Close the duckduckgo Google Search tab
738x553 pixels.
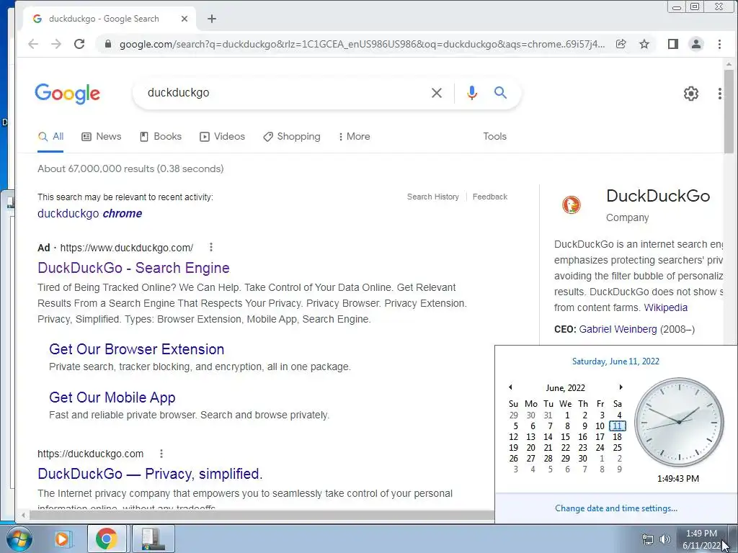pyautogui.click(x=184, y=19)
